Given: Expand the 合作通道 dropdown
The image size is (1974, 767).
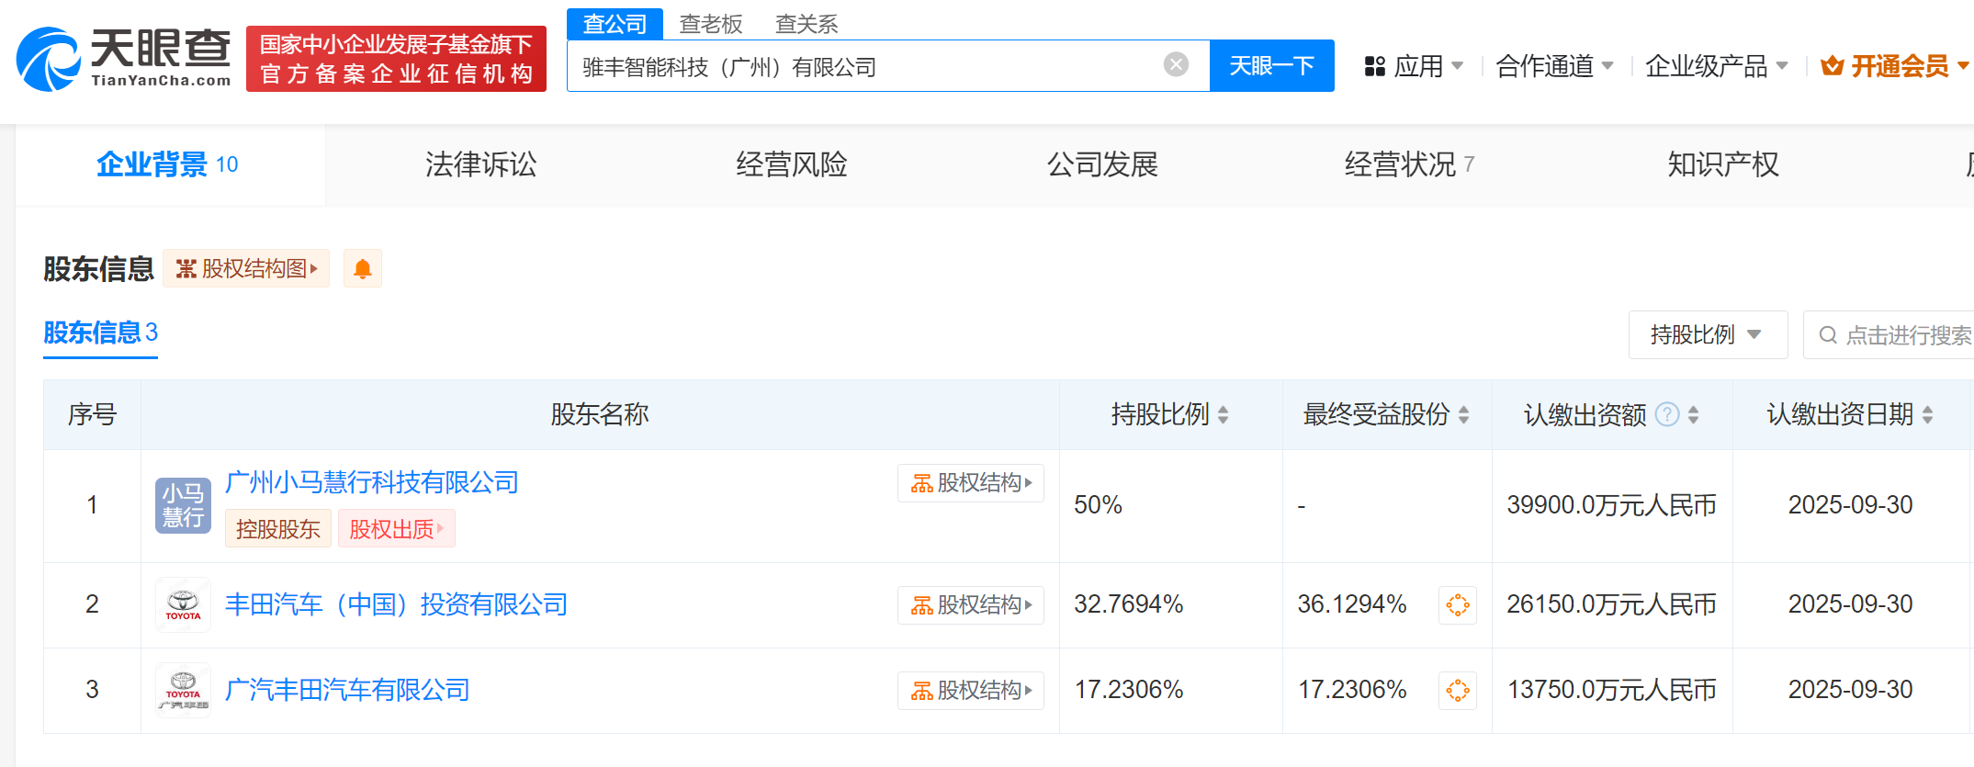Looking at the screenshot, I should 1554,66.
